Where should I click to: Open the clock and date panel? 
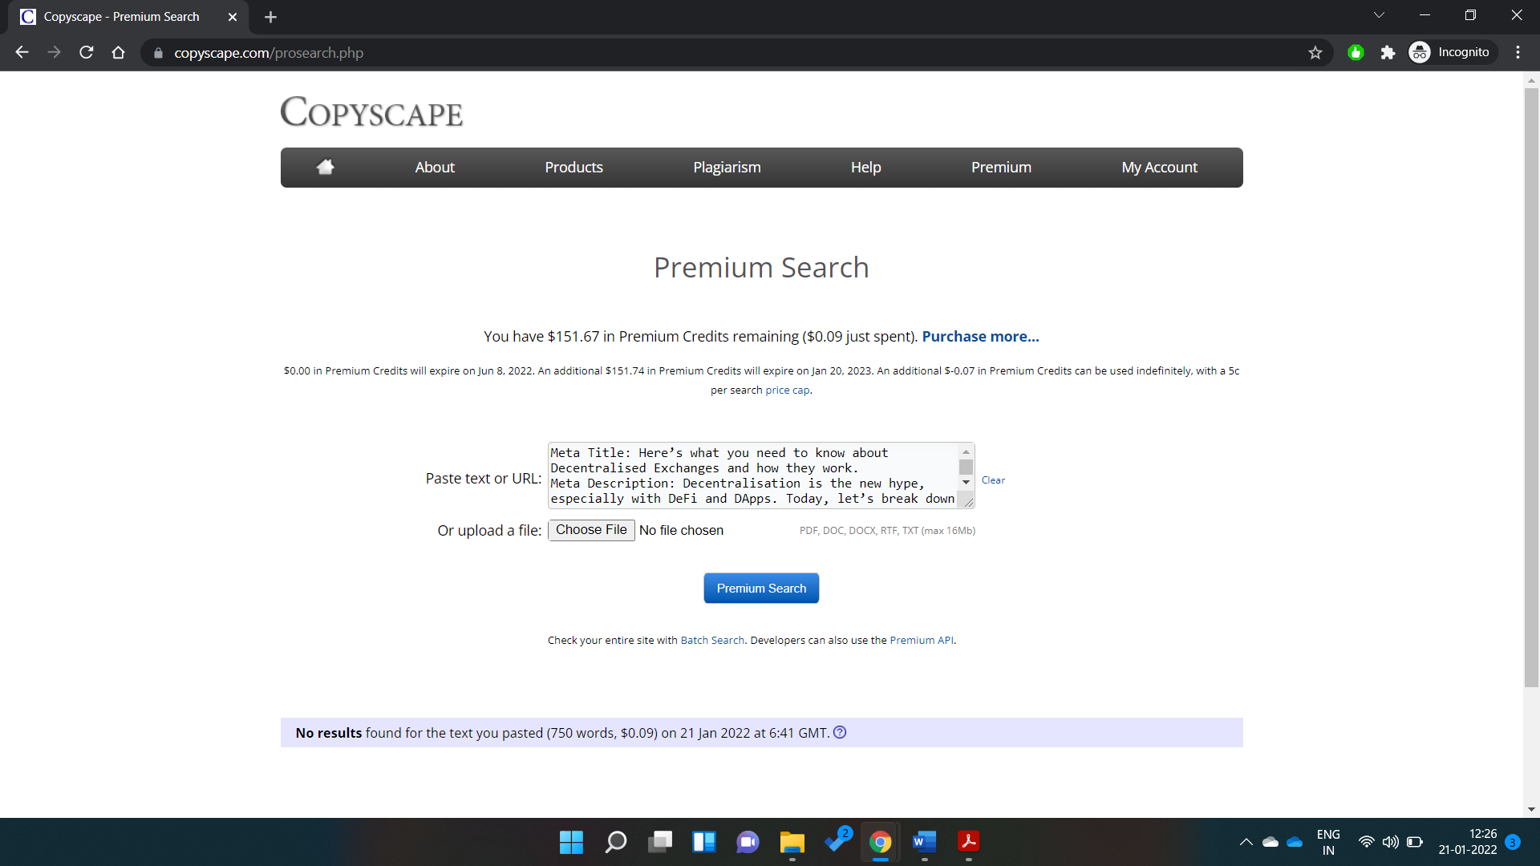click(1467, 842)
